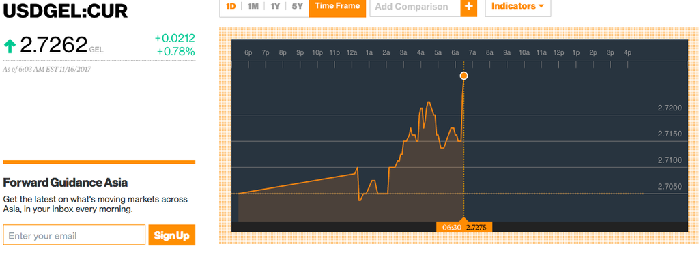Click the orange circle marker at chart peak
Viewport: 699px width, 257px height.
[x=463, y=76]
